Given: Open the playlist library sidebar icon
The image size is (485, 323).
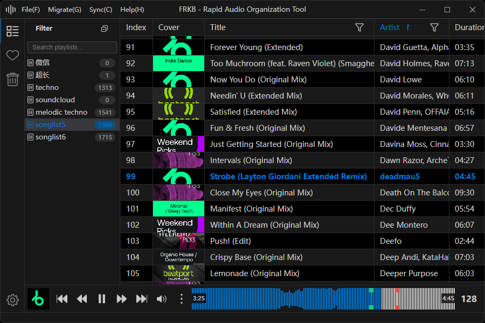Looking at the screenshot, I should (12, 31).
